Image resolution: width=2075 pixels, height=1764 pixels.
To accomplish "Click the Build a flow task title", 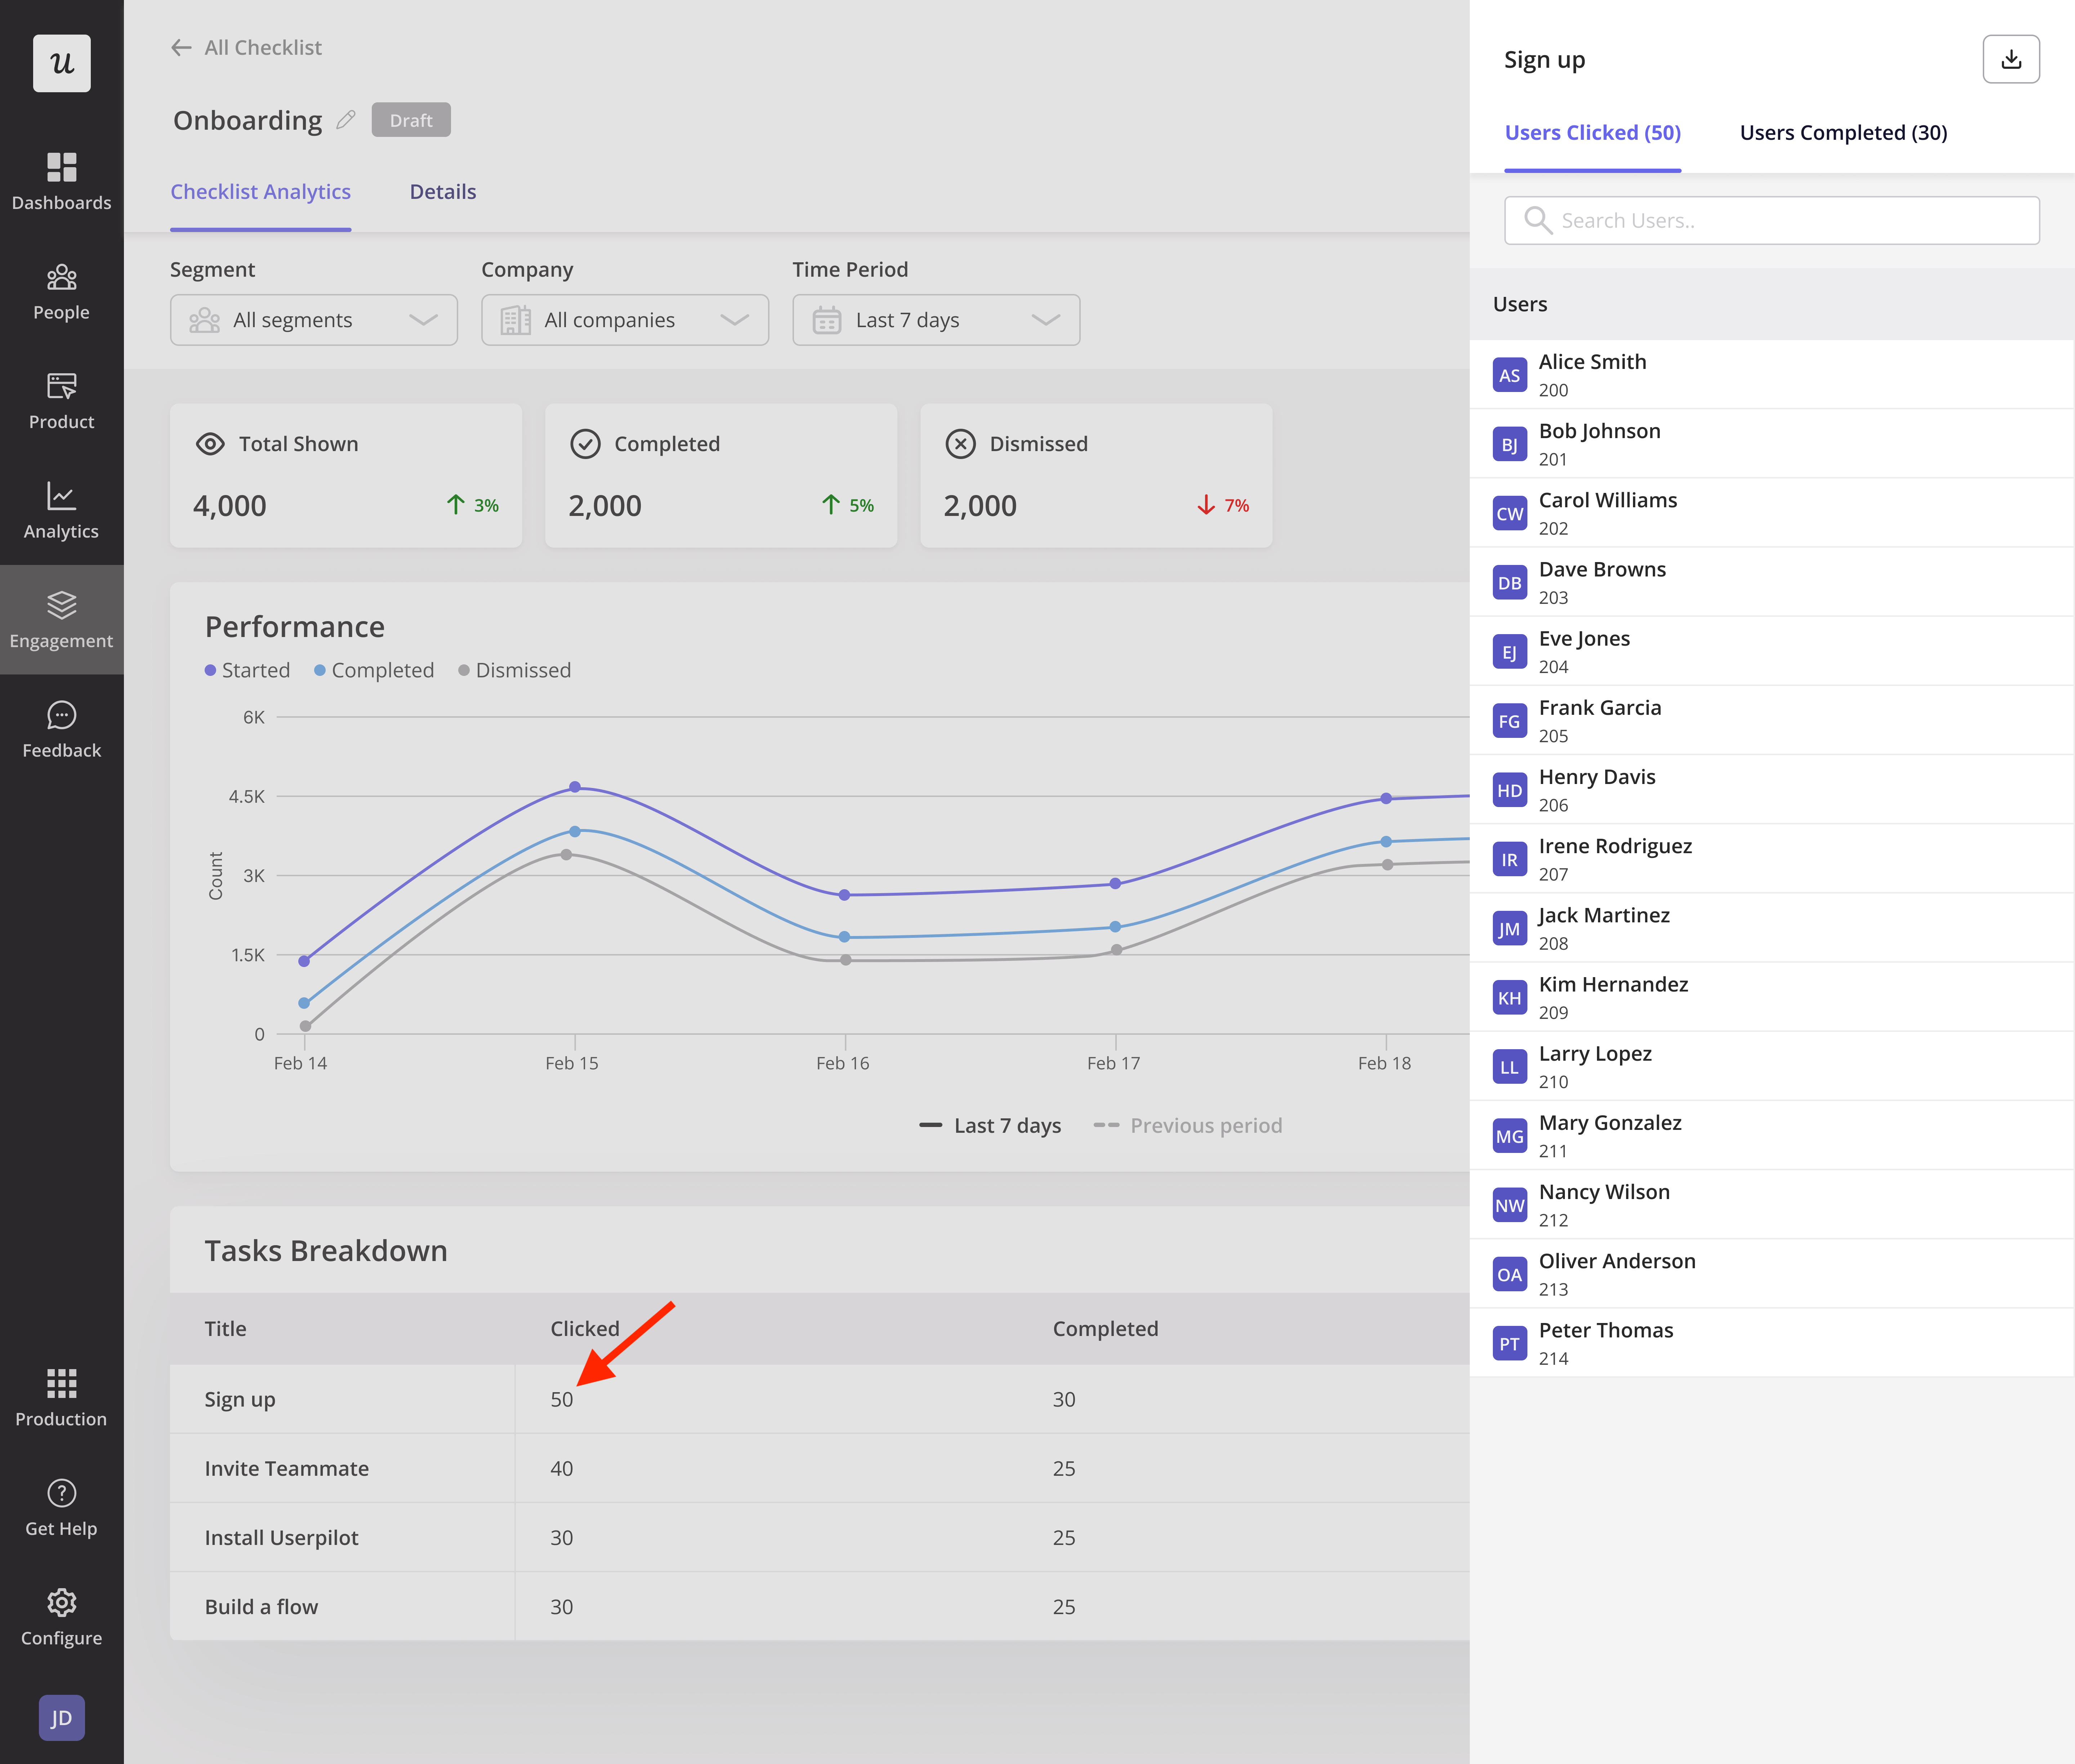I will point(261,1607).
